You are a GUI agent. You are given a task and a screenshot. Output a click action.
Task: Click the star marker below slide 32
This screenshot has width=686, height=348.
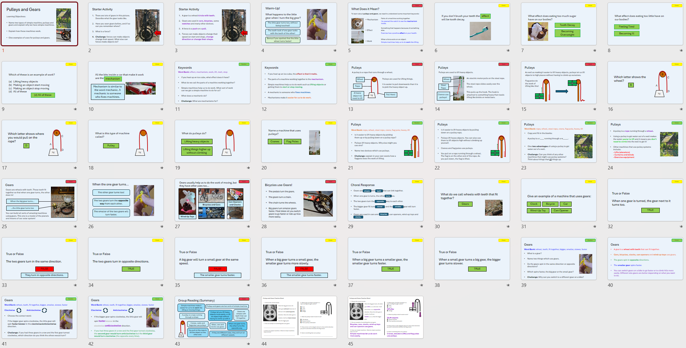click(681, 227)
